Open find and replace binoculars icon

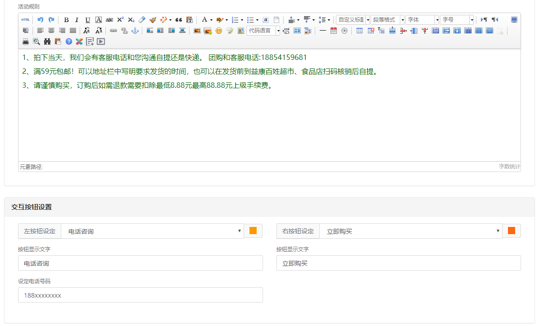pyautogui.click(x=47, y=41)
